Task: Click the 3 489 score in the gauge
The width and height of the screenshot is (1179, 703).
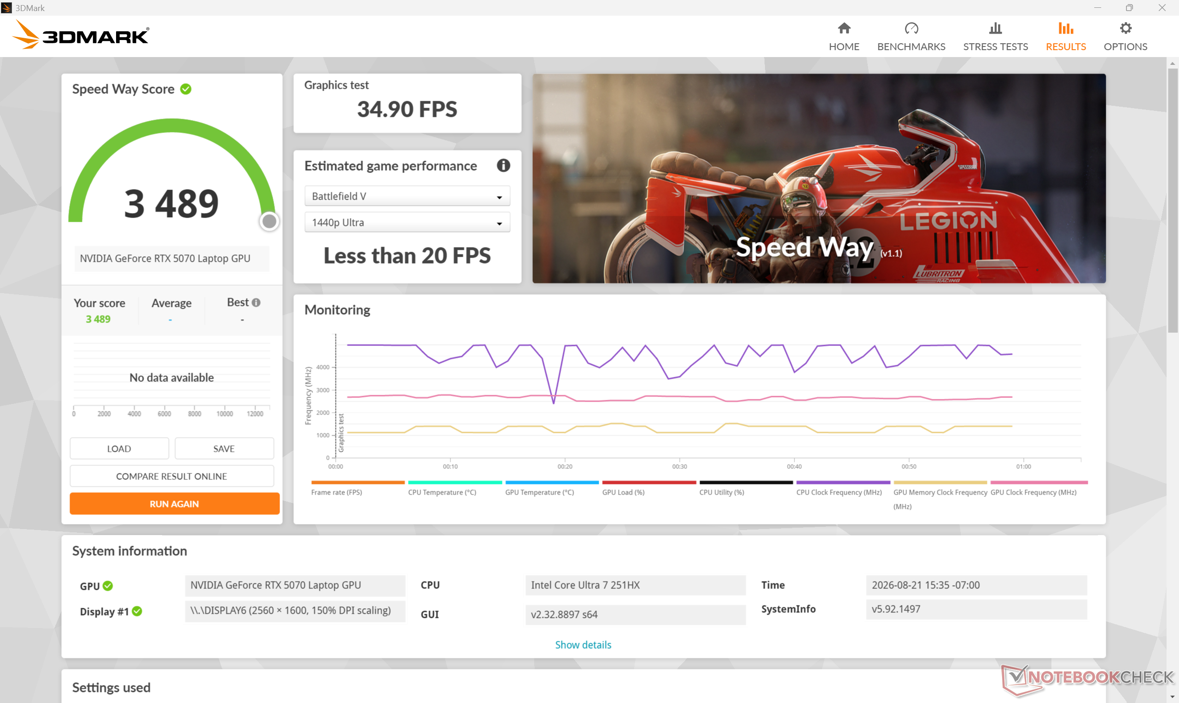Action: click(171, 204)
